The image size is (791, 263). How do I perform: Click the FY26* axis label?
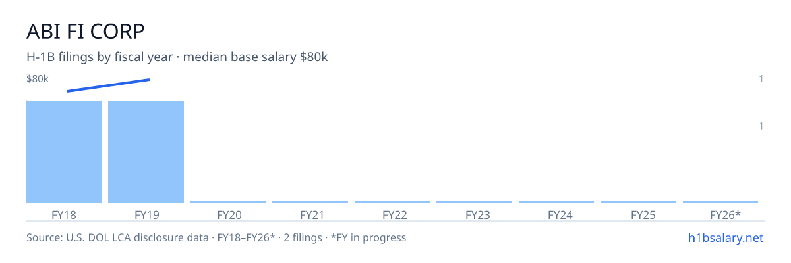(725, 214)
